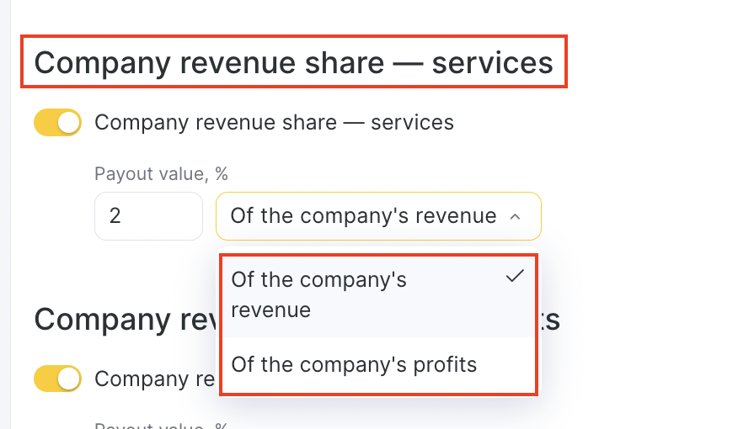This screenshot has height=429, width=738.
Task: Click the number 2 in the payout box
Action: 115,216
